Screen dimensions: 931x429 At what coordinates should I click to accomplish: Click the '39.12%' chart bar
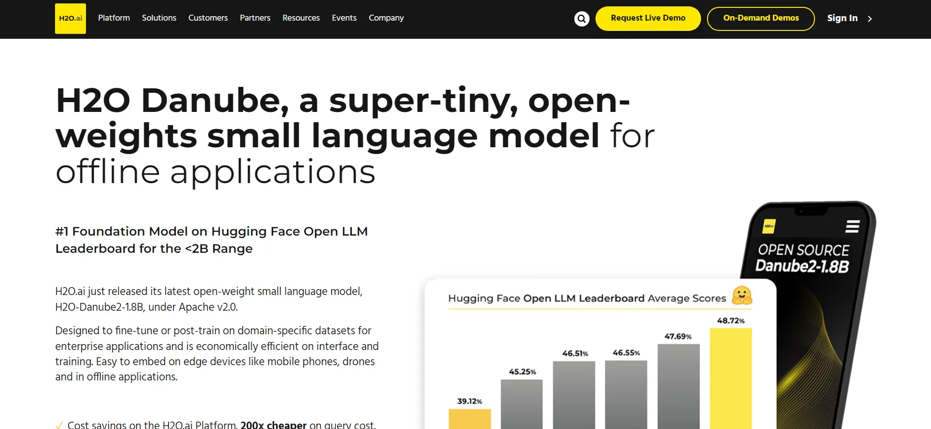(x=470, y=419)
